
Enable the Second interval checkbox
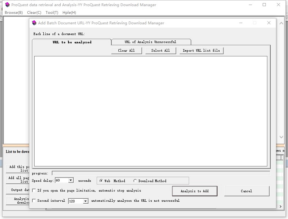(x=34, y=201)
